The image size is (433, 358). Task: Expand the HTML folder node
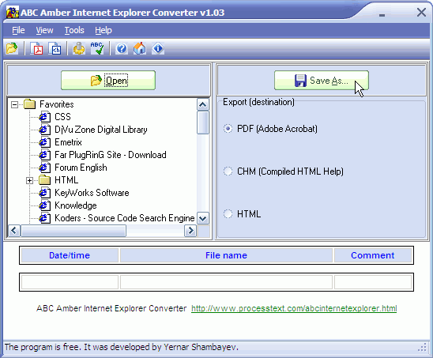tap(29, 180)
